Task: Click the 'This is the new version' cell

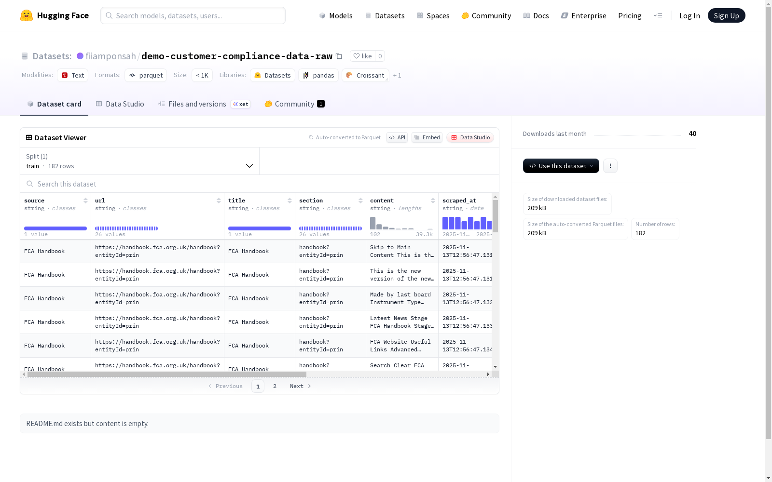Action: coord(402,275)
